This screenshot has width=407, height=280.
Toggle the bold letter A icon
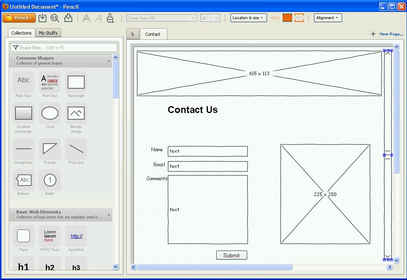86,18
